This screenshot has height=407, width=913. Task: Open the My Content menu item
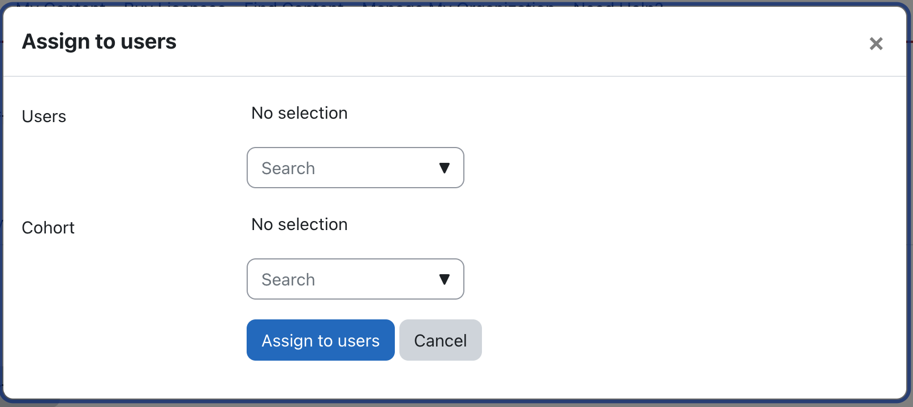click(61, 4)
